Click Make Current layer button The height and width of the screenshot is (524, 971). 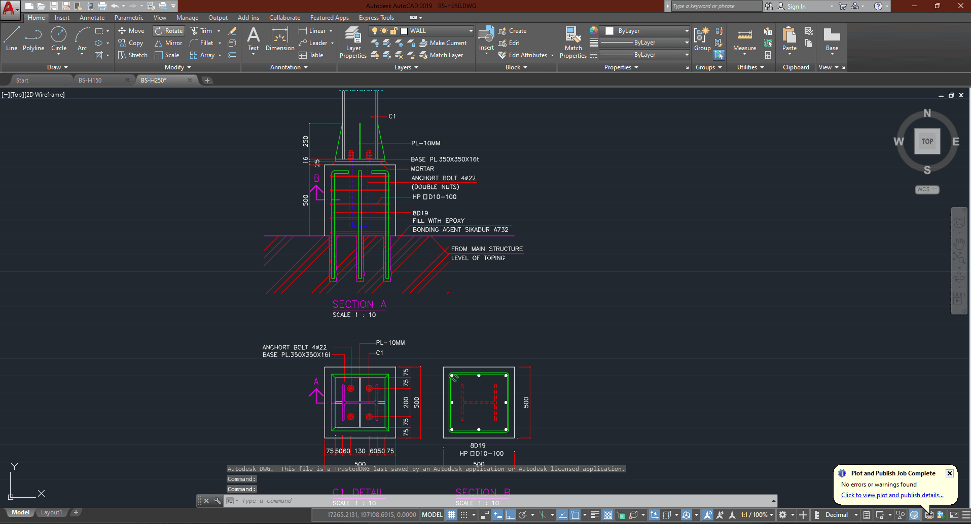[443, 43]
